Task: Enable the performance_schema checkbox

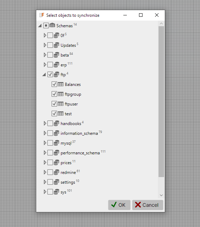Action: [x=50, y=153]
